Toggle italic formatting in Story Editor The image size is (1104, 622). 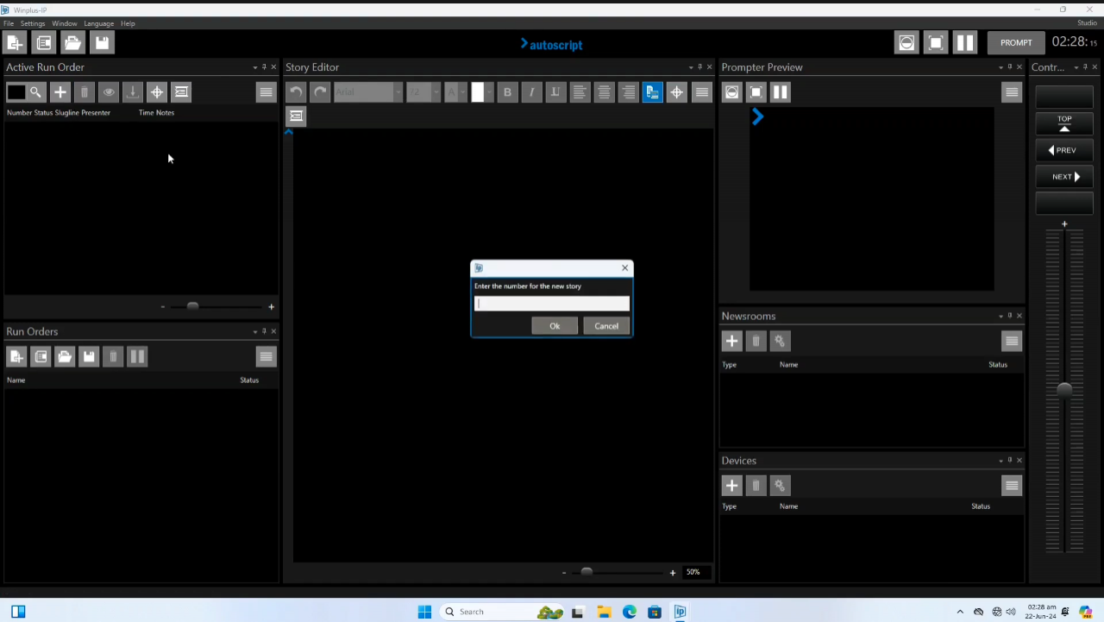point(531,92)
